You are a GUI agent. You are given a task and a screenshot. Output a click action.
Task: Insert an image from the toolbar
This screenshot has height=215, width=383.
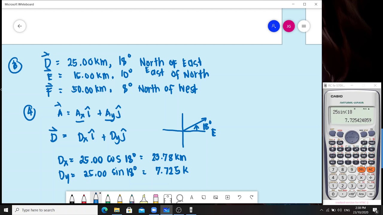[x=215, y=197]
